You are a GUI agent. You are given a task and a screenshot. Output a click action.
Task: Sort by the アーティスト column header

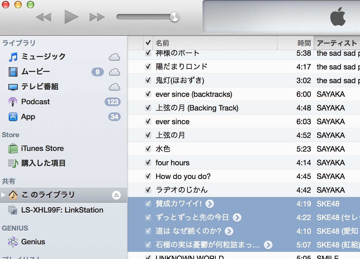point(337,43)
